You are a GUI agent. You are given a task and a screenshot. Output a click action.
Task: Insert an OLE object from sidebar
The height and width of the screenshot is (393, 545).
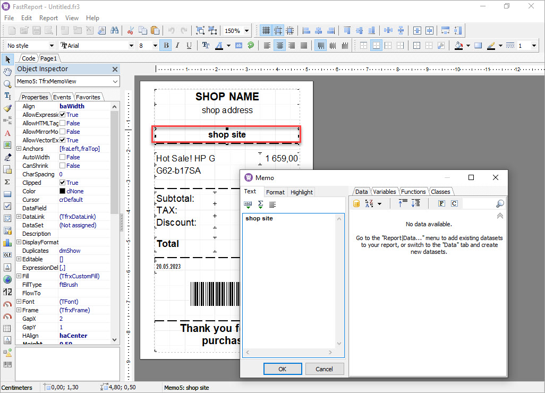7,255
